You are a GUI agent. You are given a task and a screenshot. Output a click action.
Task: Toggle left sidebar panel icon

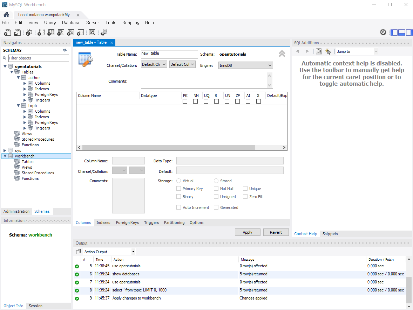[394, 32]
